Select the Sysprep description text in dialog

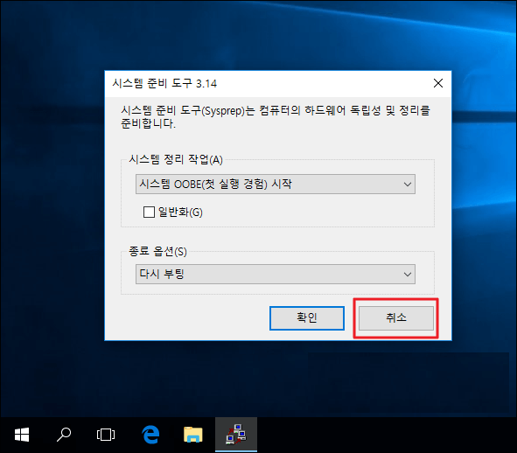(x=276, y=116)
